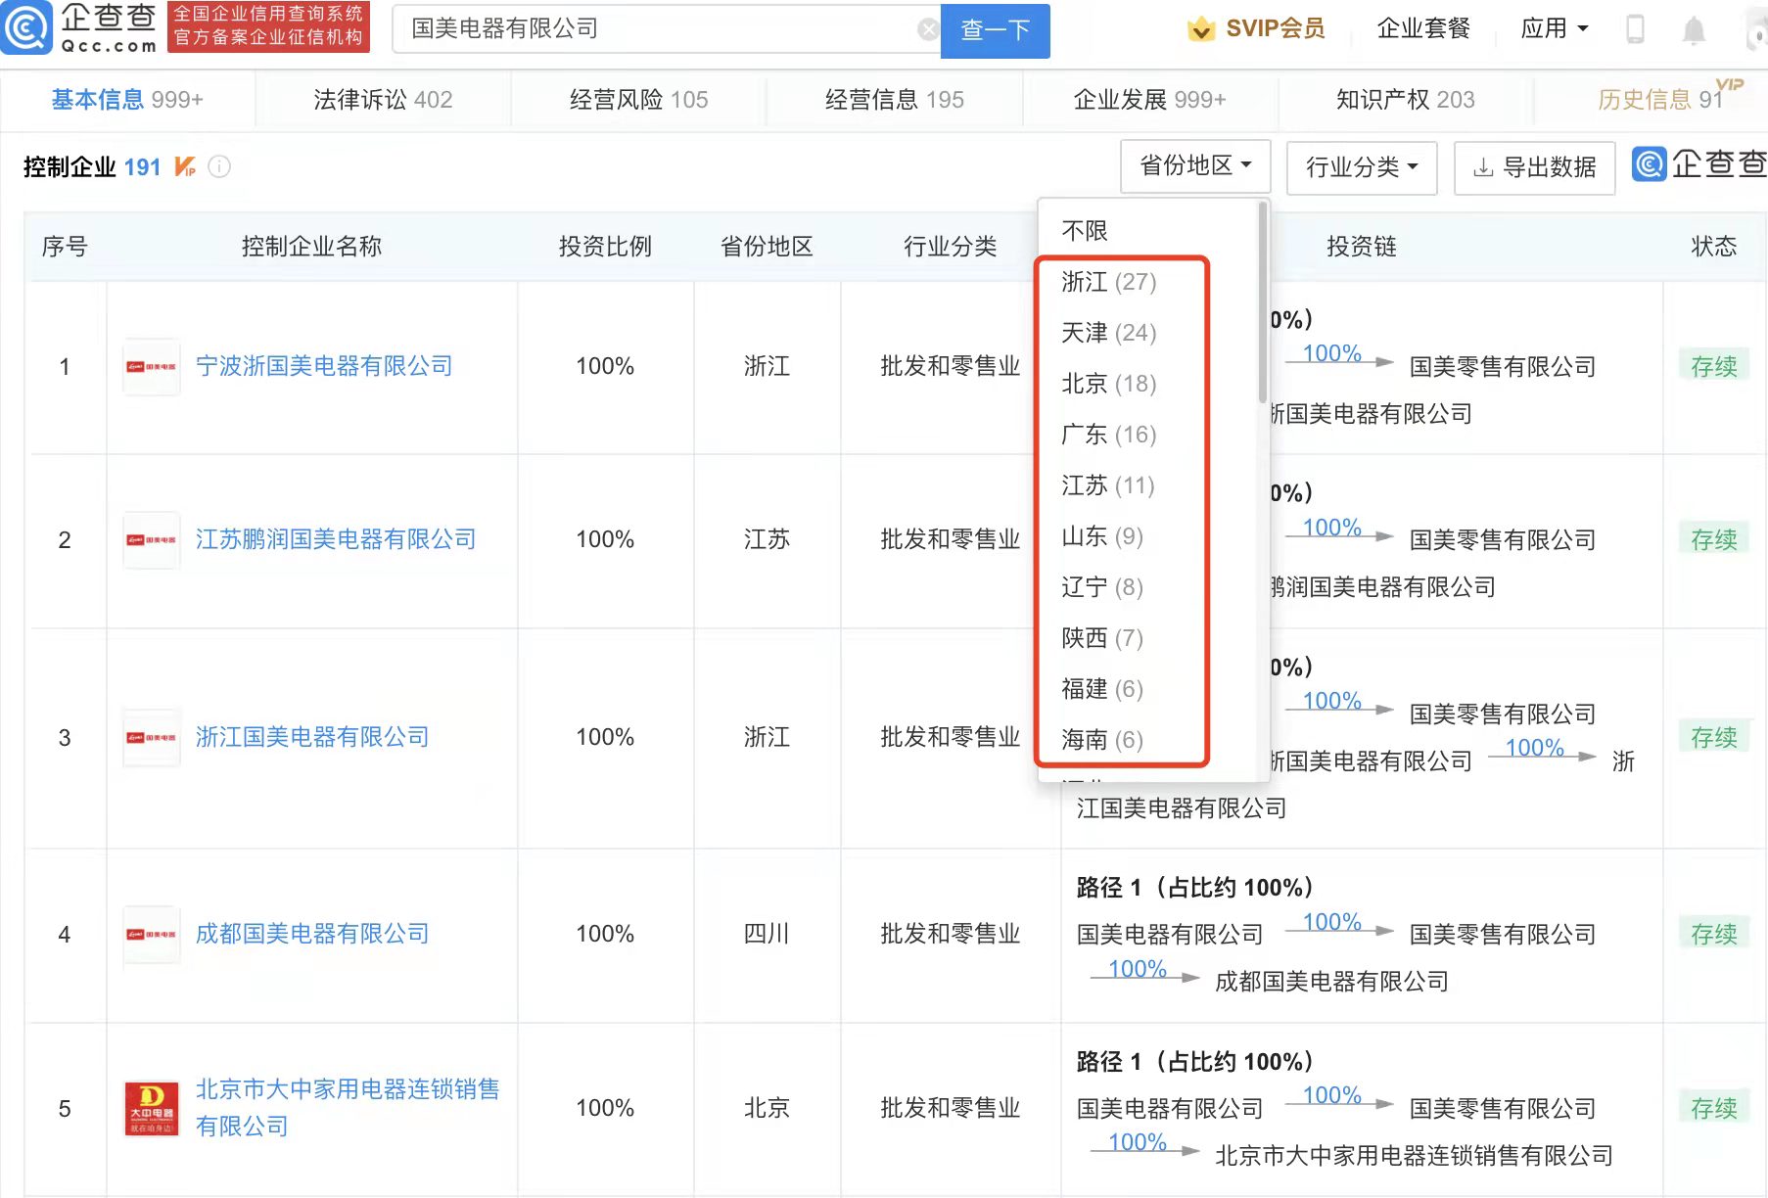Filter by 山东 (9)
The image size is (1768, 1198).
[1102, 536]
